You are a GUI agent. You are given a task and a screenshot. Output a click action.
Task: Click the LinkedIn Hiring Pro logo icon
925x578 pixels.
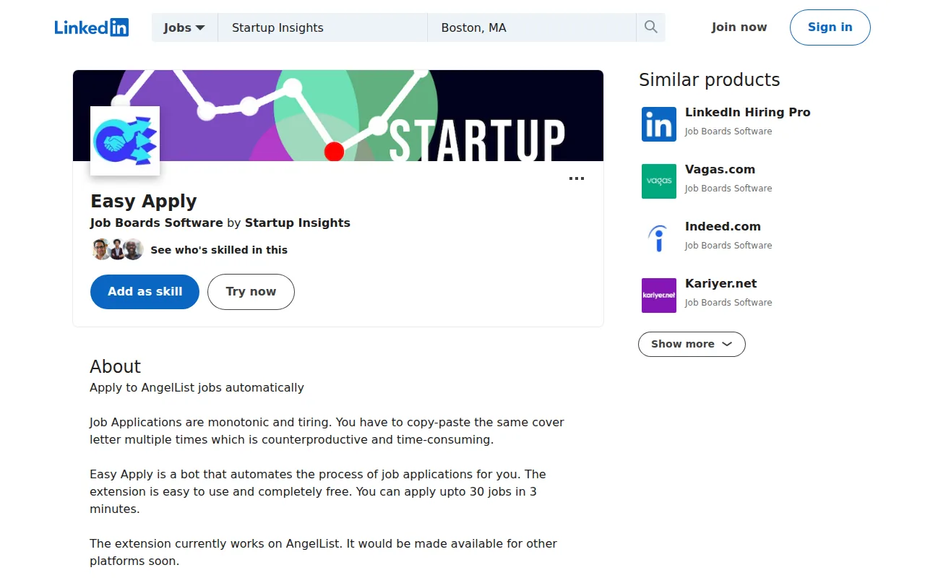pos(659,124)
